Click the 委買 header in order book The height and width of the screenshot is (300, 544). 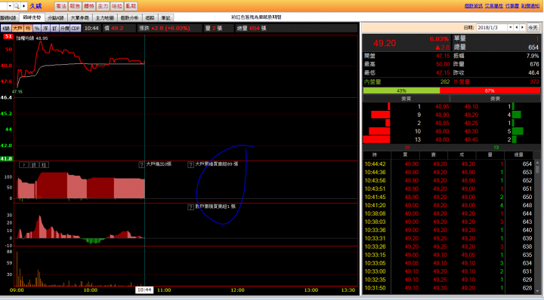pyautogui.click(x=406, y=99)
